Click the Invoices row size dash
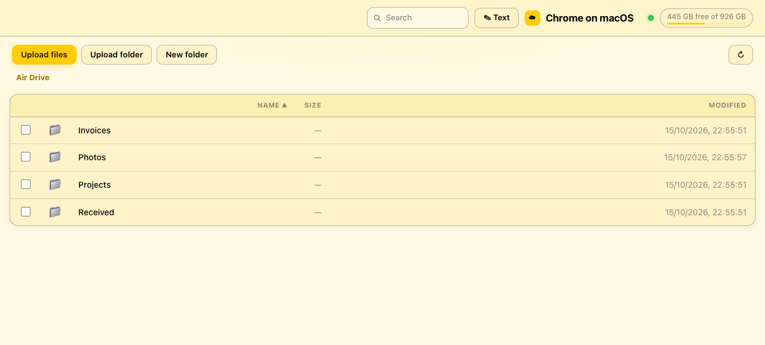Viewport: 765px width, 345px height. coord(318,130)
